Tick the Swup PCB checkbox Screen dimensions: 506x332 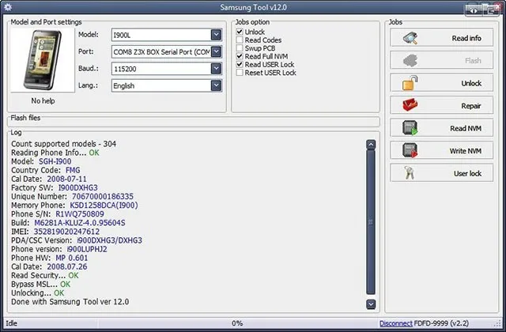240,48
